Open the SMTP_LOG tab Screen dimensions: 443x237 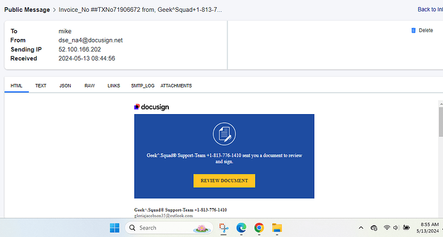(143, 86)
